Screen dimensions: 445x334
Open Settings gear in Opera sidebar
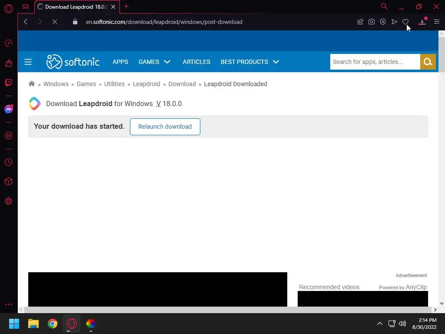[9, 201]
